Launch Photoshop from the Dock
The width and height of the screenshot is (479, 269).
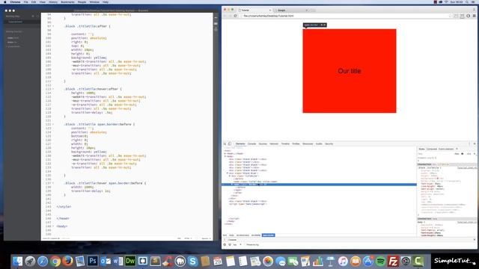(93, 261)
